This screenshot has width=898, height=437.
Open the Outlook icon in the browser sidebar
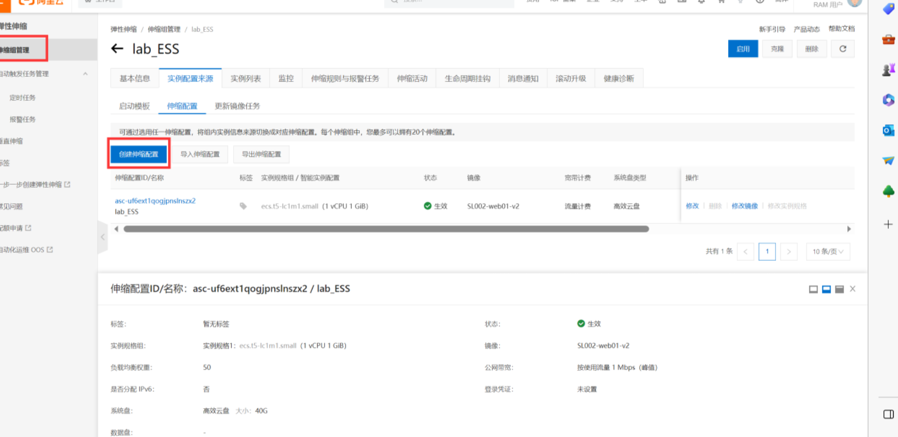point(888,131)
